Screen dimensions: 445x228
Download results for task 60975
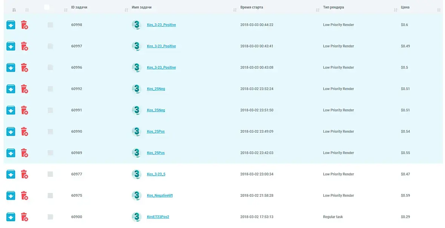(11, 196)
